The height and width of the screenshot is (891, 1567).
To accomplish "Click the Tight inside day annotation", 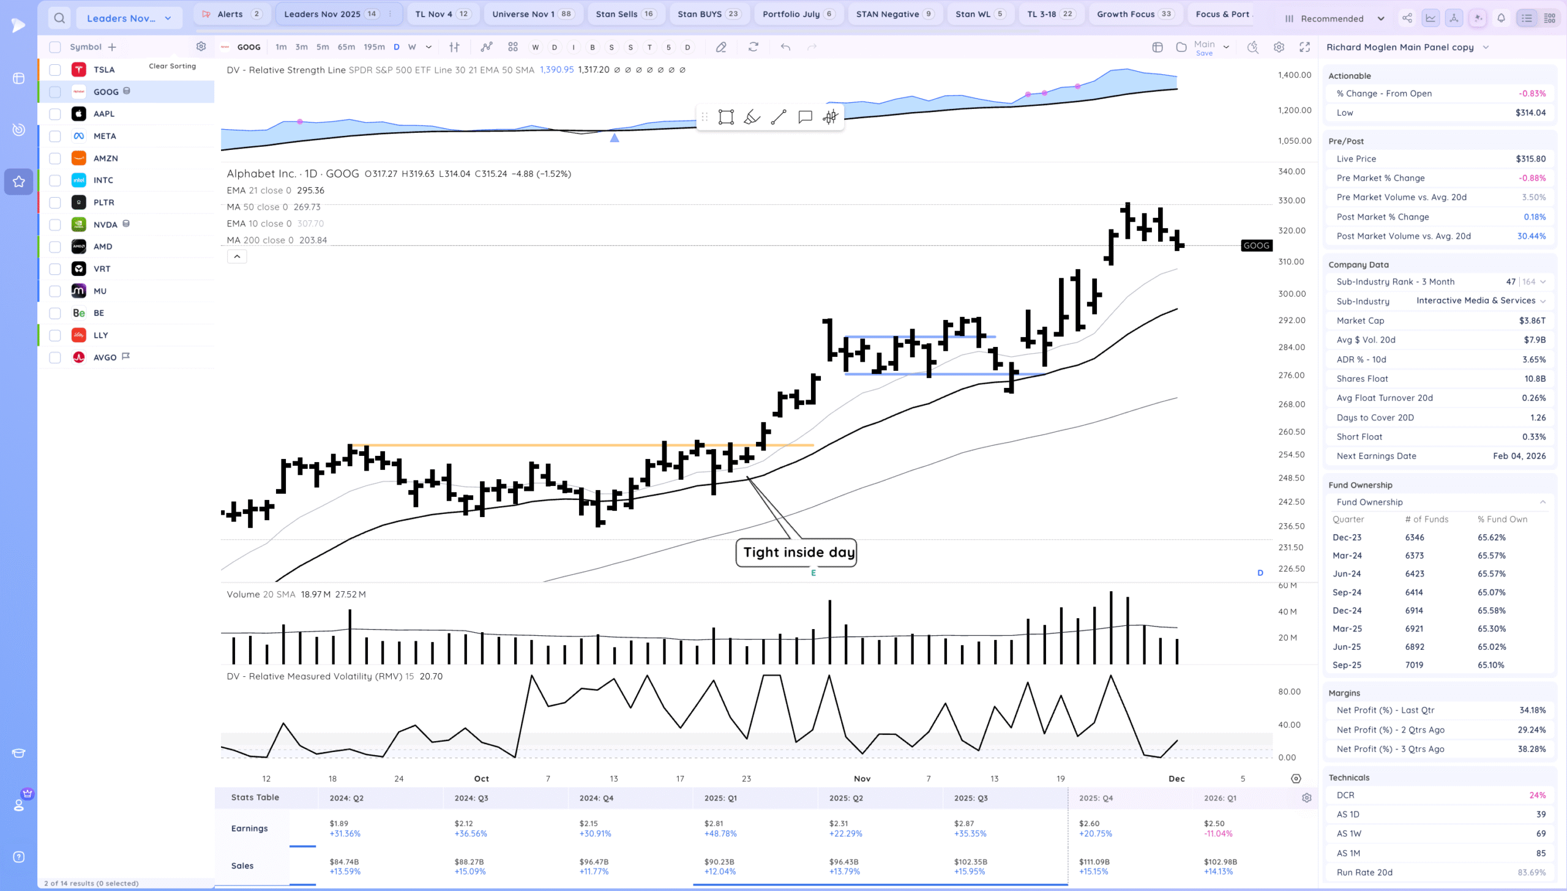I will [796, 553].
